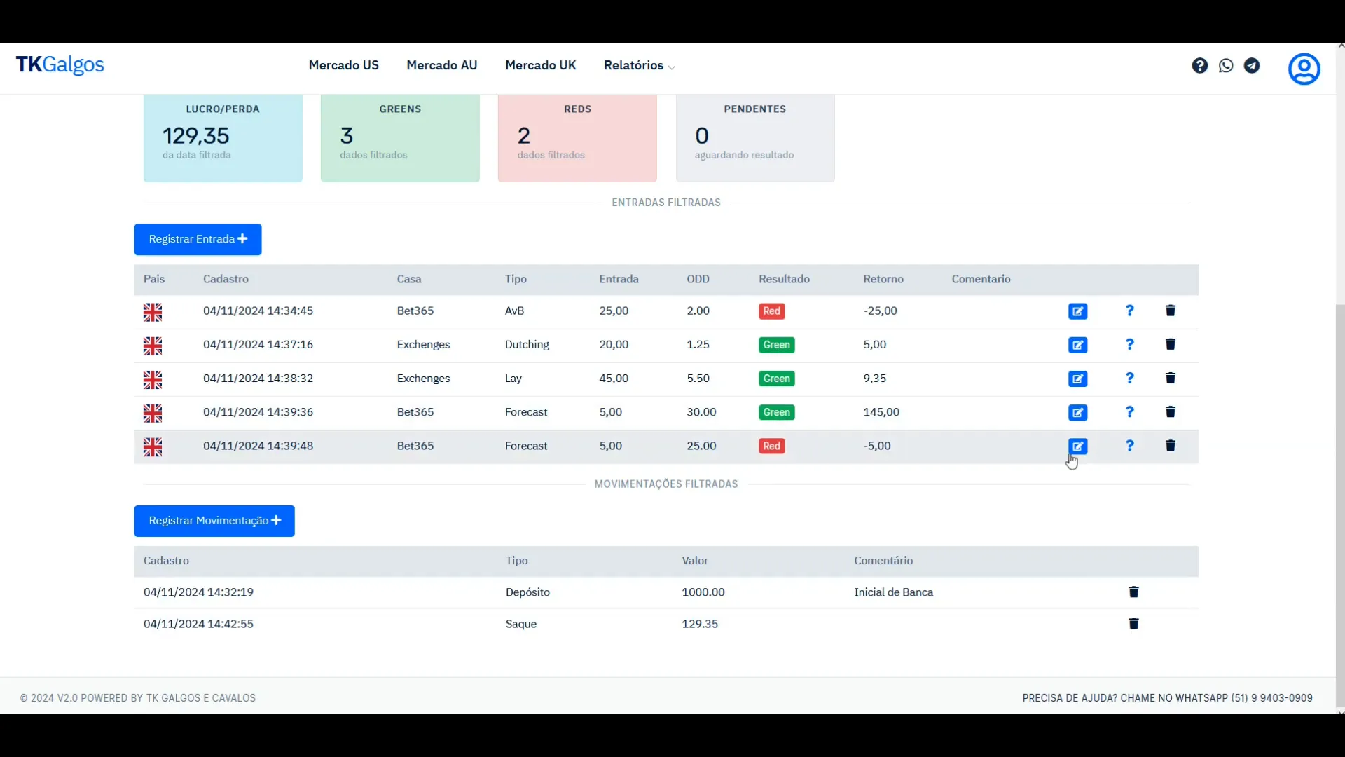
Task: Open the user profile avatar icon
Action: click(x=1304, y=69)
